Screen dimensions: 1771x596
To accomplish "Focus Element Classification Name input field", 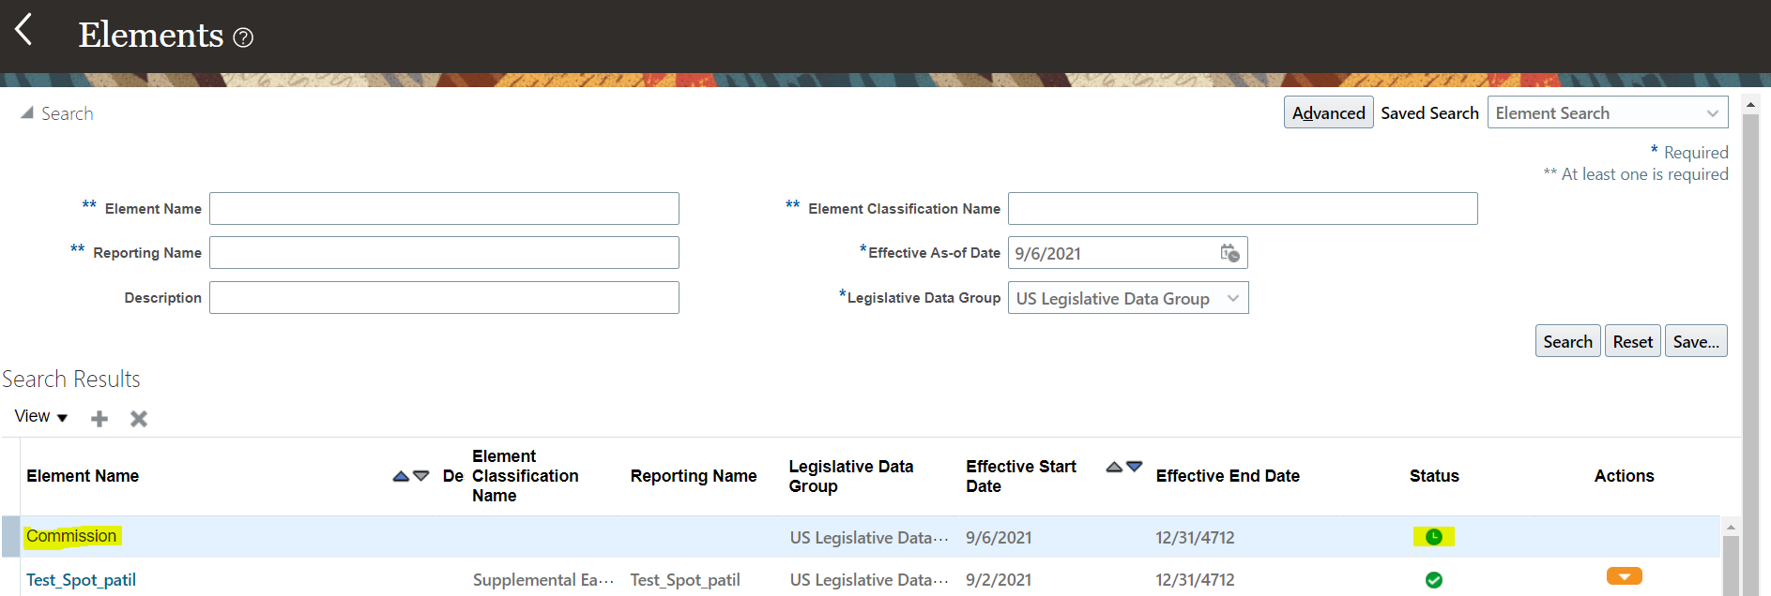I will coord(1243,209).
